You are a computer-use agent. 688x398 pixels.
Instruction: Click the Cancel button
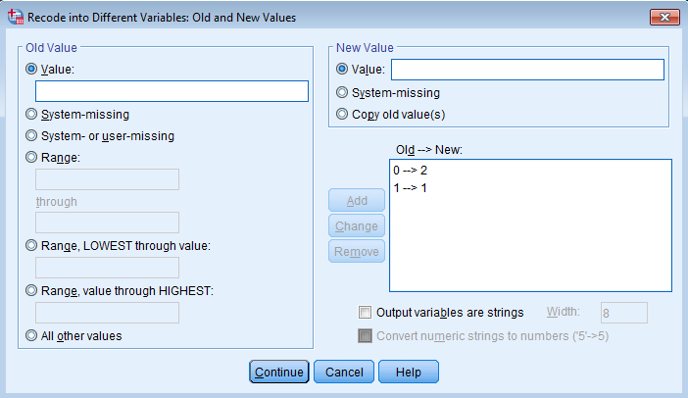pos(344,373)
